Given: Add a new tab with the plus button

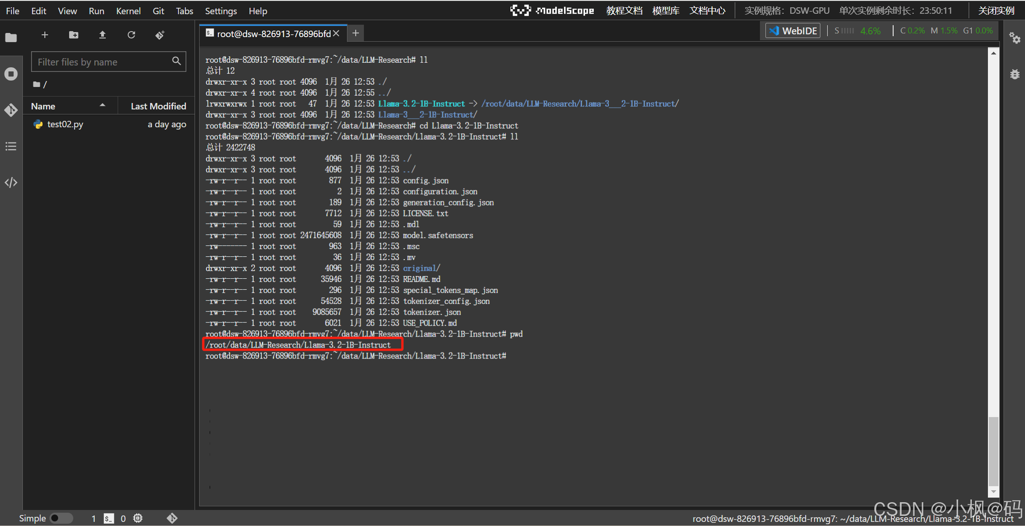Looking at the screenshot, I should click(x=356, y=33).
